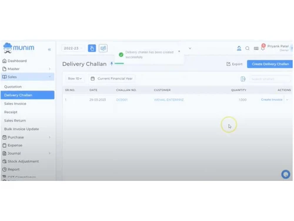Open Priyank Patel profile menu

[278, 48]
